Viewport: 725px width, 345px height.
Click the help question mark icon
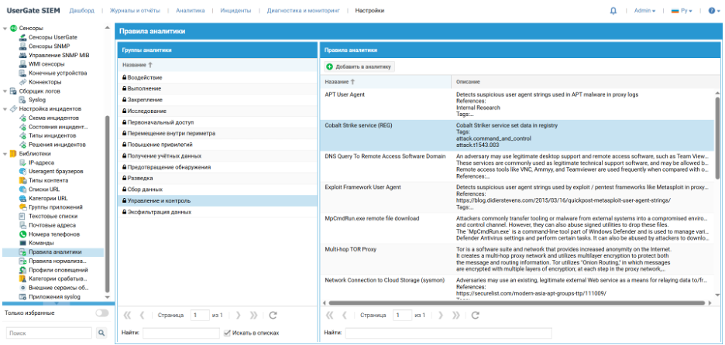(x=712, y=11)
